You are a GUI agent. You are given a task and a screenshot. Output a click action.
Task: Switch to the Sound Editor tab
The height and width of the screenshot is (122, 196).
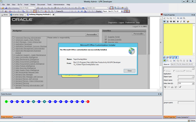17,117
